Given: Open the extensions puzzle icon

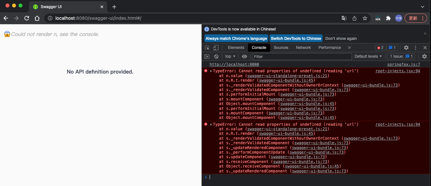Looking at the screenshot, I should click(x=388, y=18).
